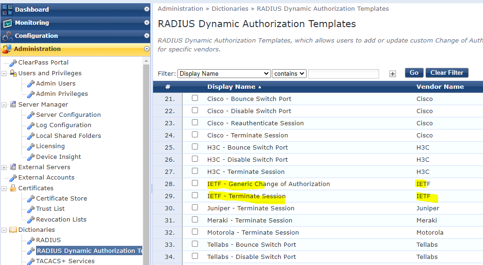Click the Dictionaries book icon

(13, 229)
